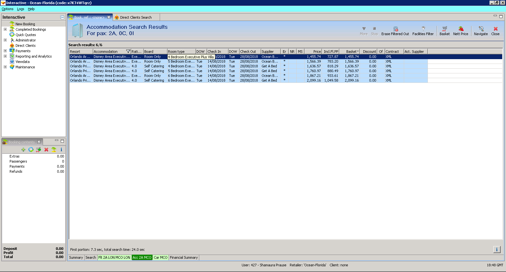Switch to the Summary tab

tap(76, 257)
